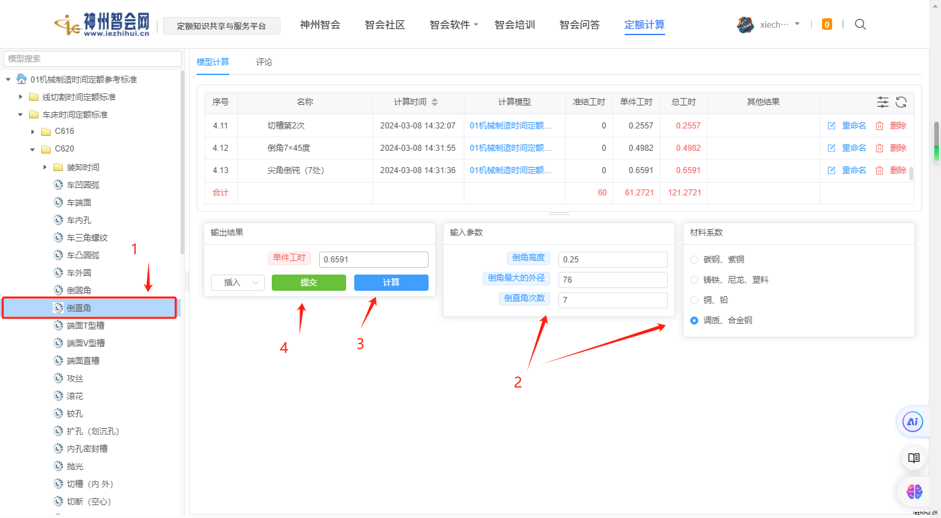Click the page vertical scrollbar thumb
Image resolution: width=941 pixels, height=518 pixels.
coord(936,142)
